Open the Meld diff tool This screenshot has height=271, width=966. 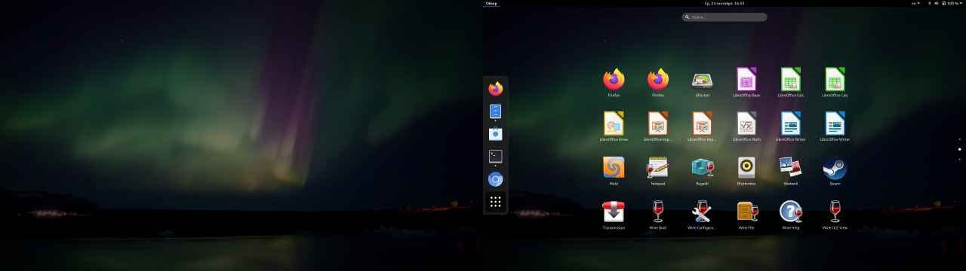(614, 169)
